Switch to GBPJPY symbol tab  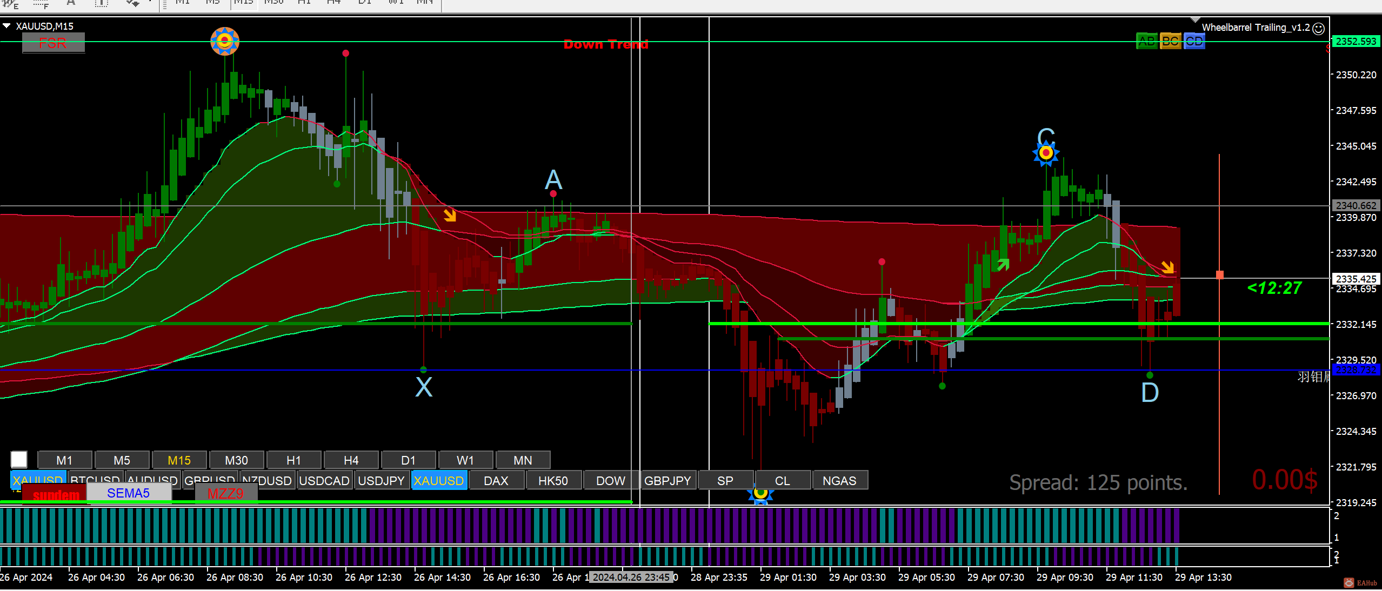point(667,480)
